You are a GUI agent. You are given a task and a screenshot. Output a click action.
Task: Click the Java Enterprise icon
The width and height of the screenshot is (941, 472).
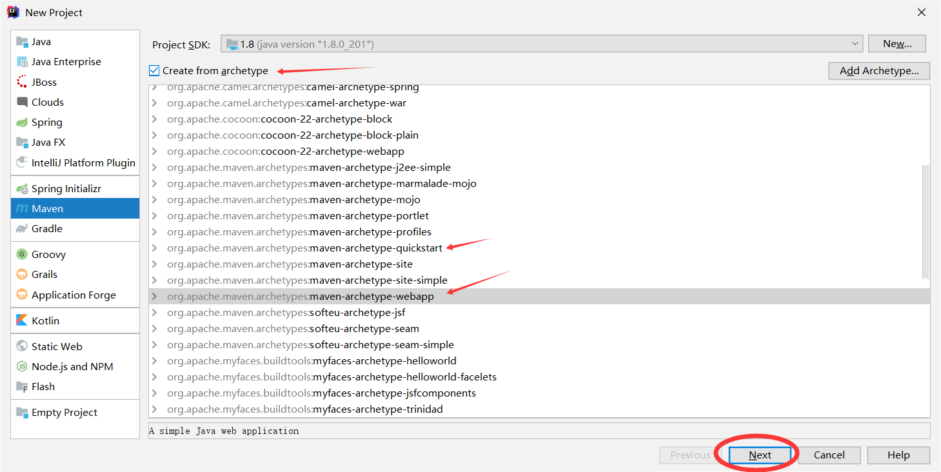pyautogui.click(x=22, y=62)
